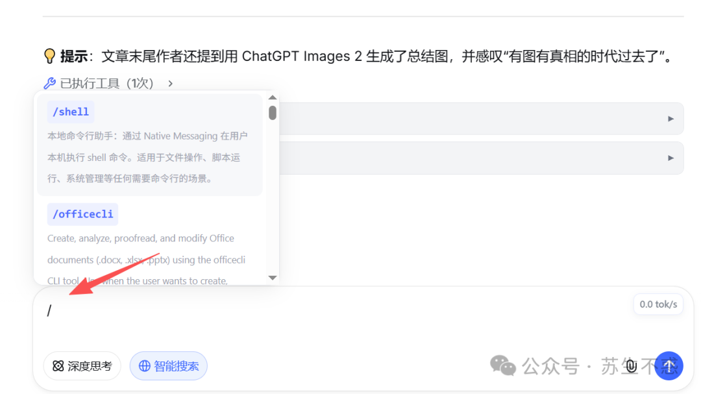Expand the first collapsed gray panel arrow
701x394 pixels.
[670, 119]
